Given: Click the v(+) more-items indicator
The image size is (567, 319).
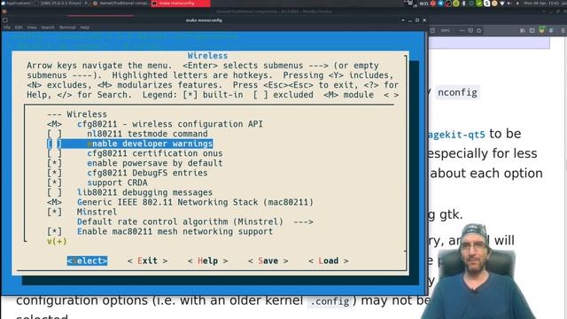Looking at the screenshot, I should (57, 241).
